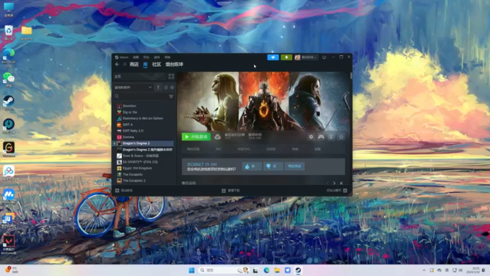Select EA SPORTS FIFA 23 in the list
This screenshot has width=490, height=276.
(x=140, y=162)
